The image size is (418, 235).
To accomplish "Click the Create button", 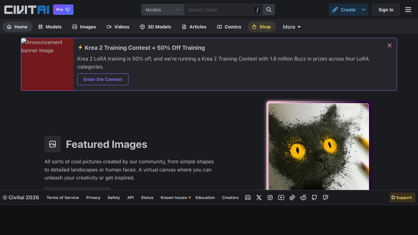I will click(x=344, y=10).
